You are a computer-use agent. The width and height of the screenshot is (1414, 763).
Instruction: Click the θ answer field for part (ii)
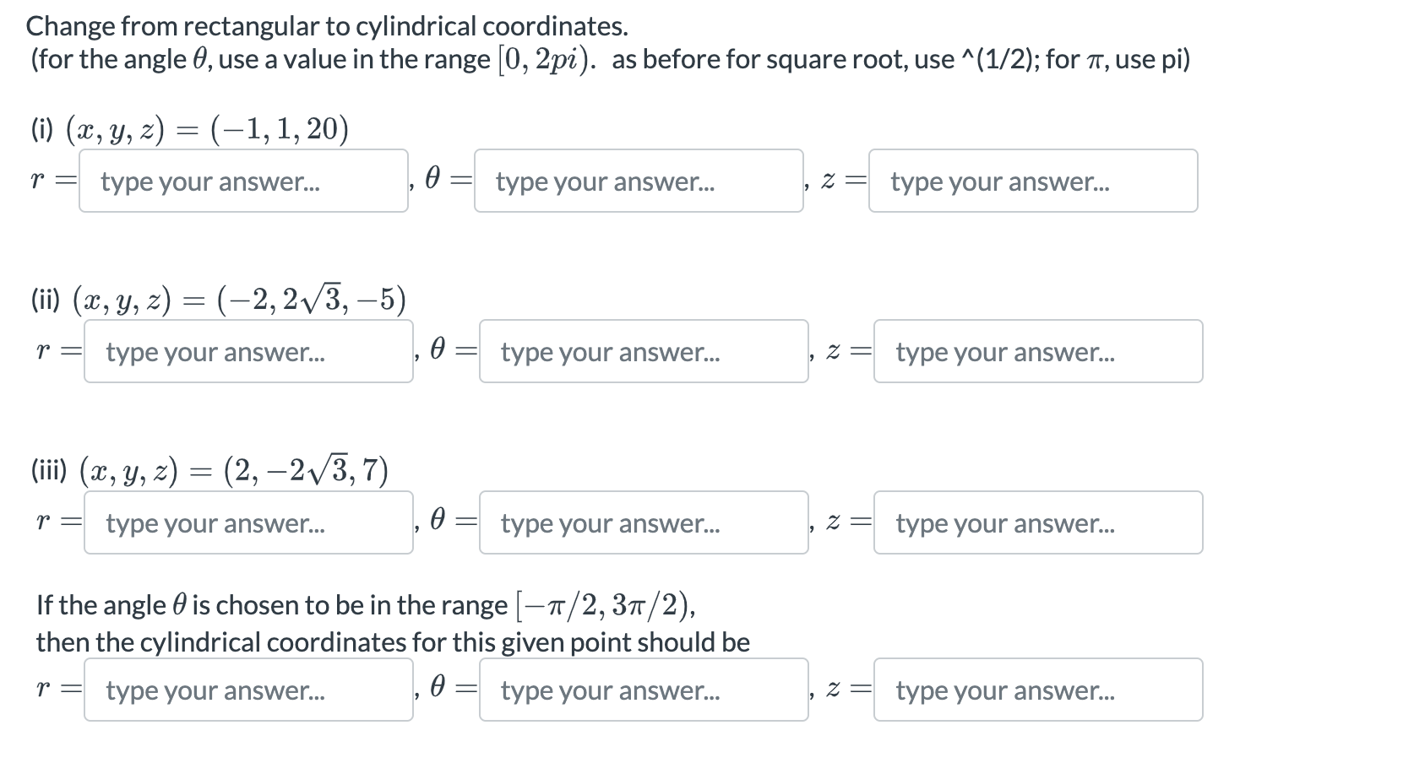click(x=644, y=352)
